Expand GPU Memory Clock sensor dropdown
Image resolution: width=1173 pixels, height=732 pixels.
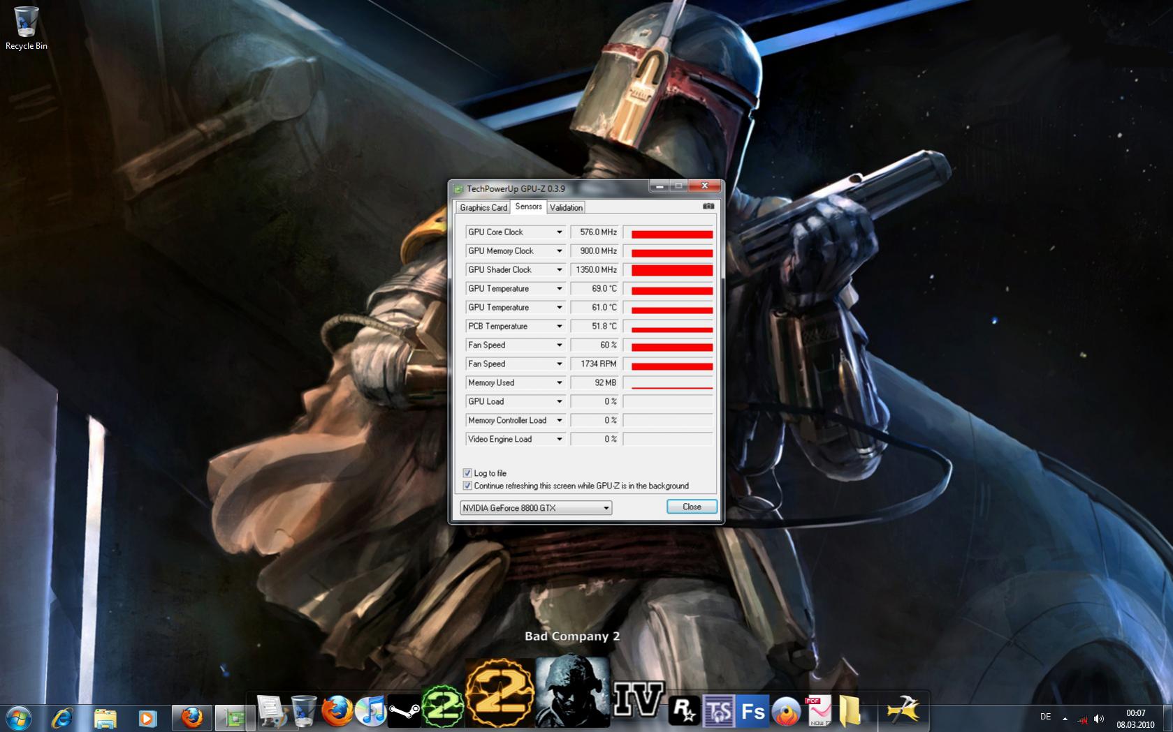point(559,251)
